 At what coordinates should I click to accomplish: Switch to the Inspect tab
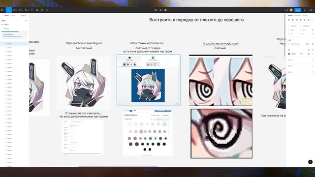tap(305, 15)
